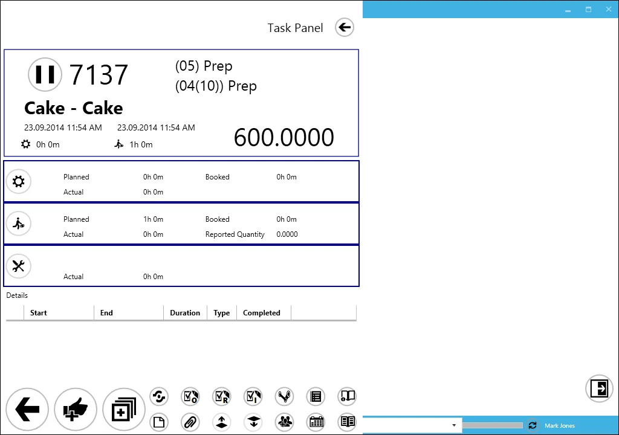This screenshot has width=619, height=435.
Task: Click the wrench tool time icon
Action: tap(19, 266)
